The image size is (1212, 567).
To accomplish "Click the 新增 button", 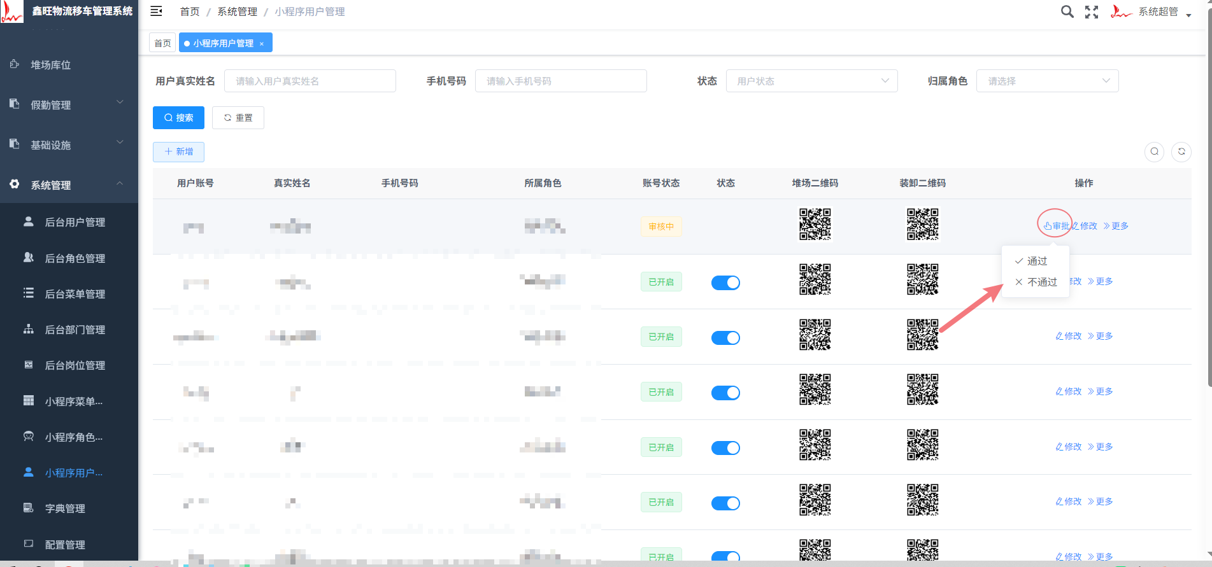I will click(178, 151).
